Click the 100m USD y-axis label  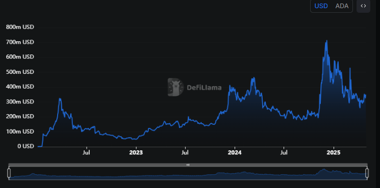20,131
